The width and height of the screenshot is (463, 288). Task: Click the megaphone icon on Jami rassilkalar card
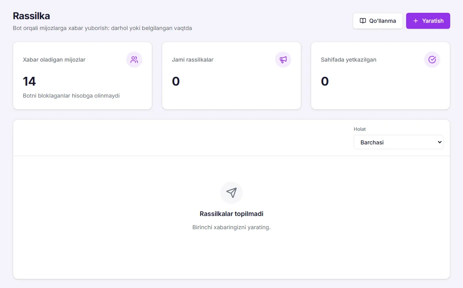[283, 60]
